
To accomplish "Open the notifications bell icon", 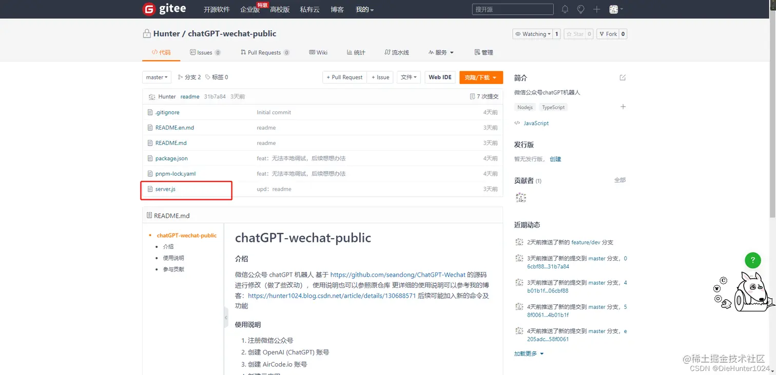I will (565, 9).
